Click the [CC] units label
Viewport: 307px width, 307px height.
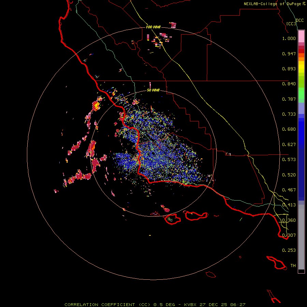click(x=291, y=24)
